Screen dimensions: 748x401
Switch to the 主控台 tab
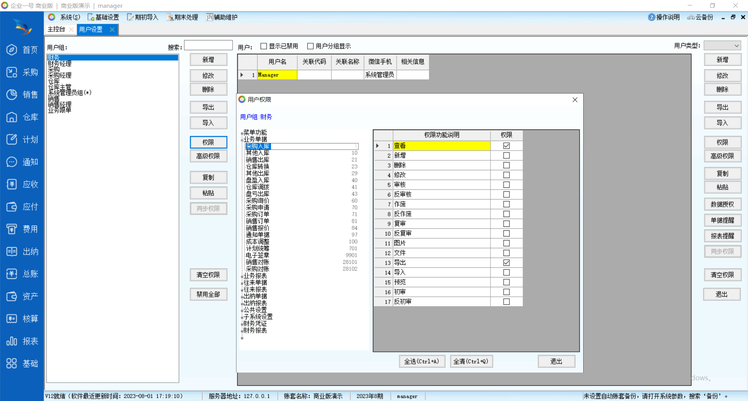[x=56, y=29]
